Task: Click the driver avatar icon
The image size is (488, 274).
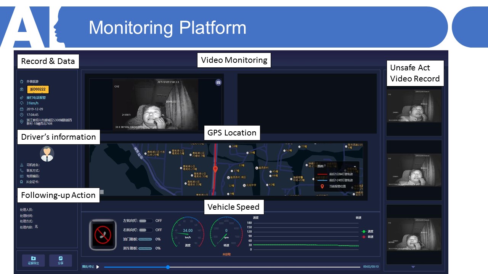Action: pos(47,154)
